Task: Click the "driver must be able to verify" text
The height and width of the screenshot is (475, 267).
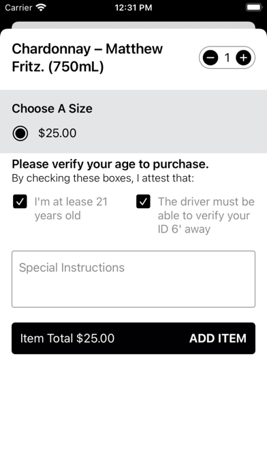Action: (206, 216)
